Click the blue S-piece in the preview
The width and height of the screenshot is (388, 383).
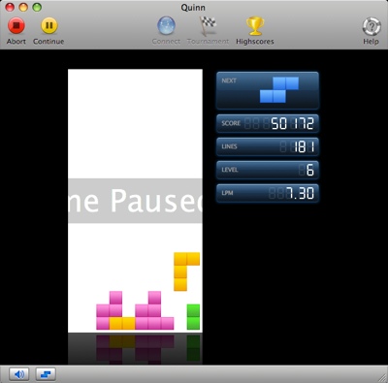pyautogui.click(x=279, y=90)
